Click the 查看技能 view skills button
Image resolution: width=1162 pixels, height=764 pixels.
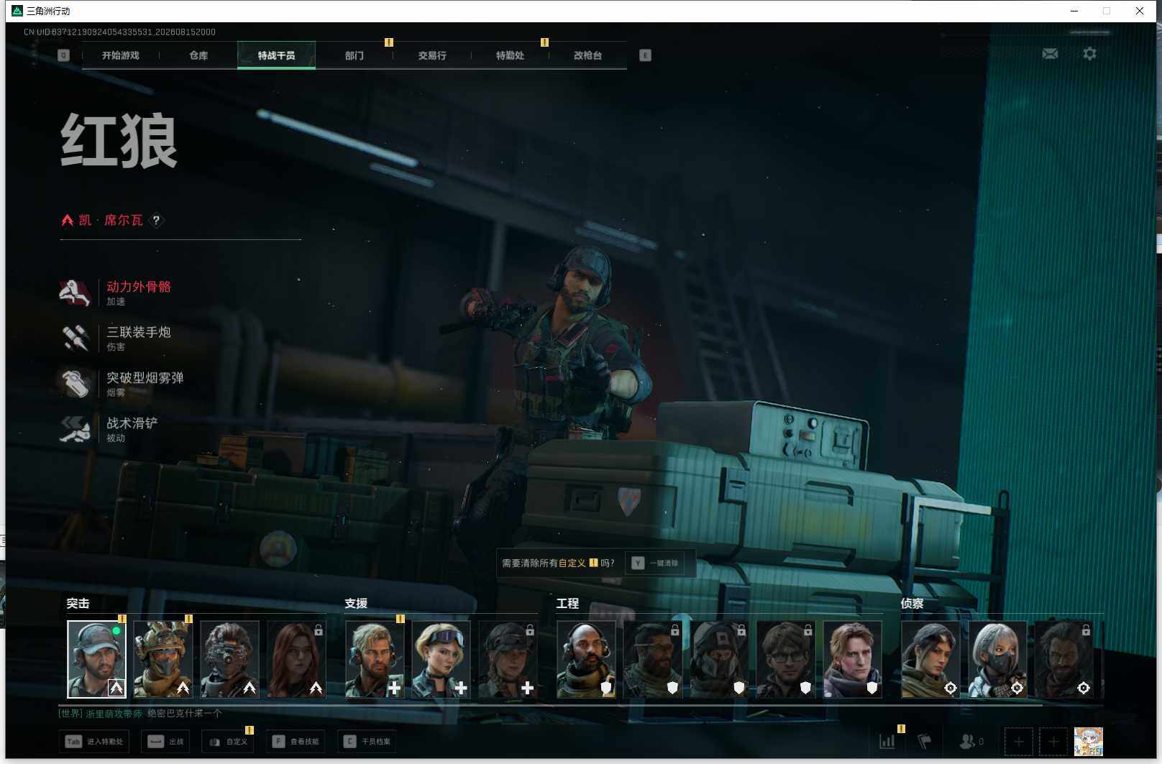pos(296,742)
